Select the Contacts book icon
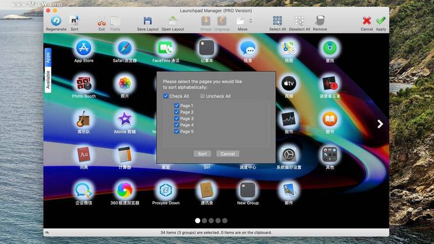 pos(207,190)
